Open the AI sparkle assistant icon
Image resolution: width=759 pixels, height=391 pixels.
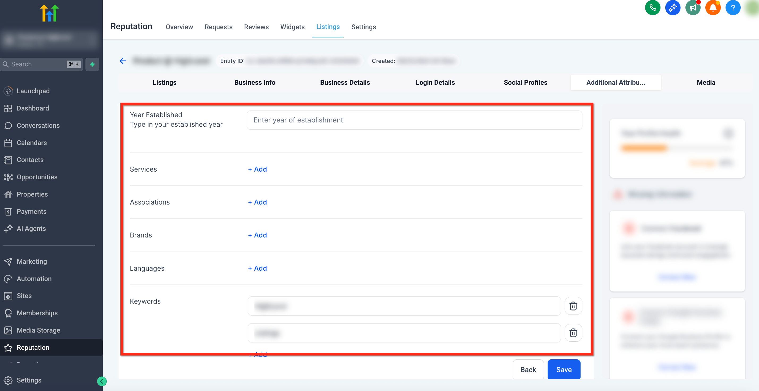pyautogui.click(x=673, y=8)
